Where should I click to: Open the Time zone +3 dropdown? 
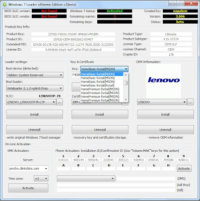pos(41,178)
